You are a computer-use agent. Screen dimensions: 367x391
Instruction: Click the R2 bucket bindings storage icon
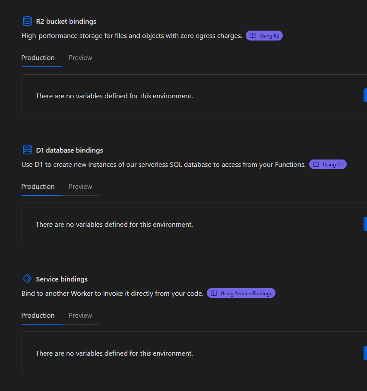[27, 21]
